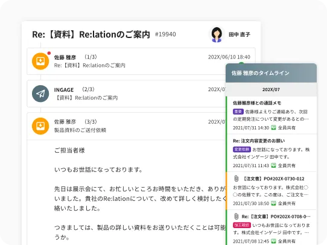327x245 pixels.
Task: Click share icon next to 2021/07/30 18:50
Action: click(273, 203)
